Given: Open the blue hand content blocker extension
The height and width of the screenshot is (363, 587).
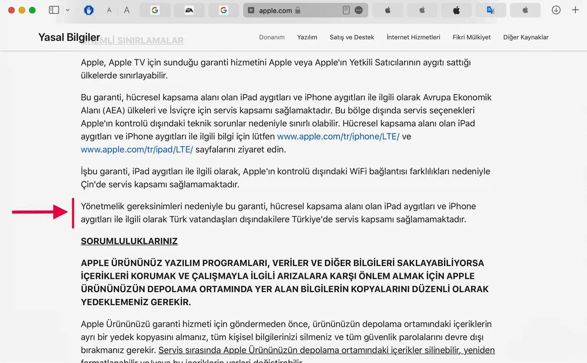Looking at the screenshot, I should click(89, 10).
